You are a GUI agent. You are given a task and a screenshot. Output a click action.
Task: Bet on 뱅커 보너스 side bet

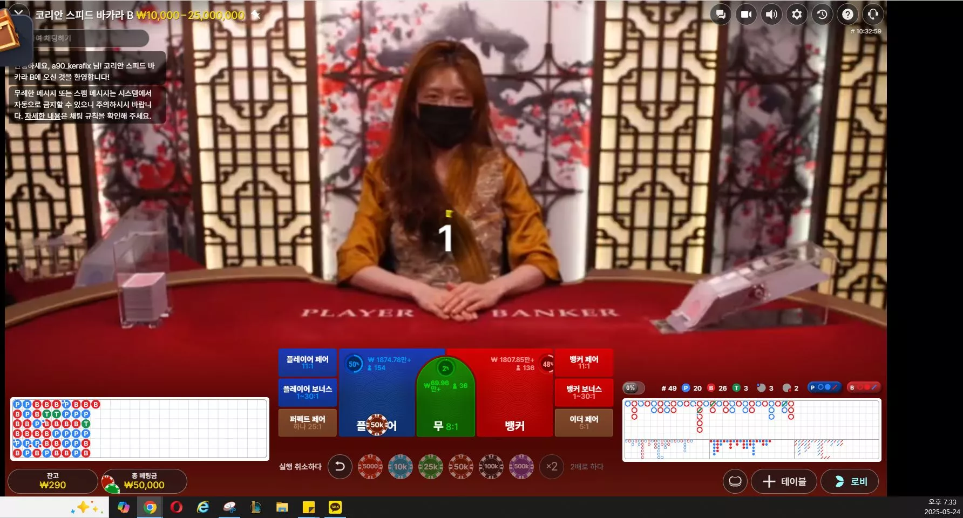tap(584, 392)
